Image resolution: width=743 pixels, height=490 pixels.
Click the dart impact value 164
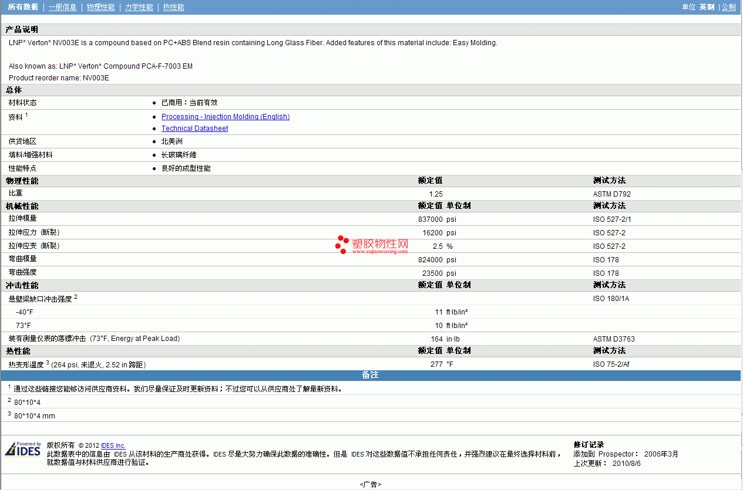tap(437, 339)
